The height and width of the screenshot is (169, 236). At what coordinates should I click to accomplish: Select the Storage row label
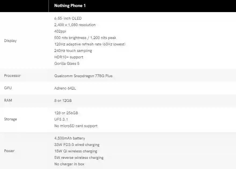click(10, 119)
